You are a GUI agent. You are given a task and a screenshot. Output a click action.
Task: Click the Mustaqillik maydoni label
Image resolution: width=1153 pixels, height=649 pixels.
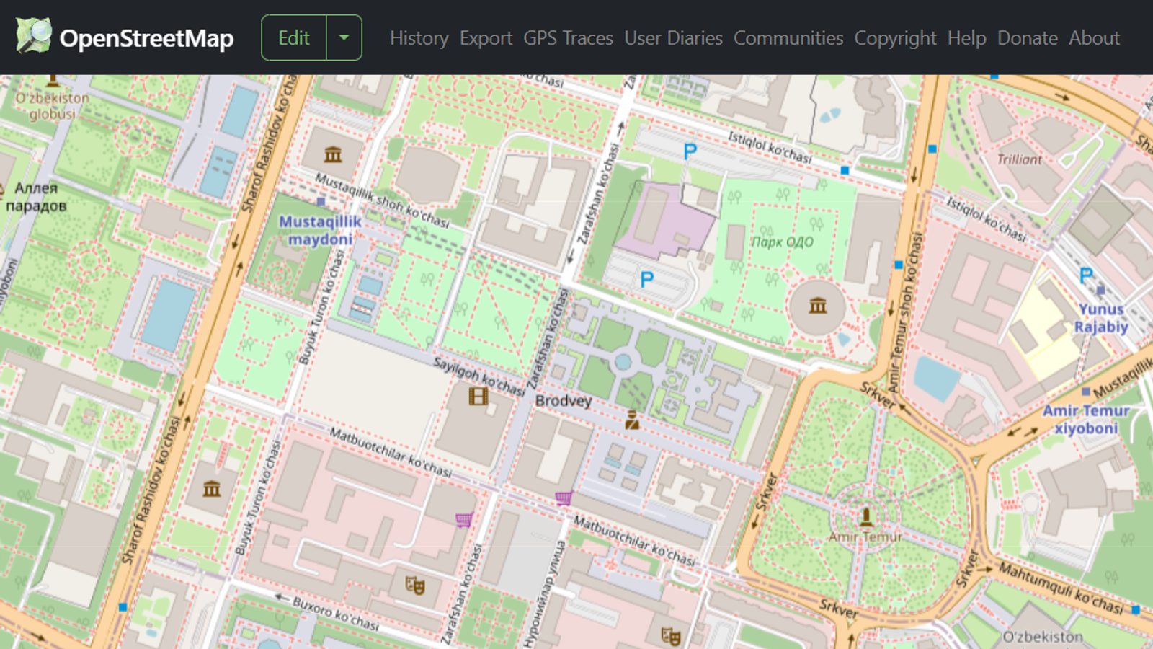pos(320,230)
